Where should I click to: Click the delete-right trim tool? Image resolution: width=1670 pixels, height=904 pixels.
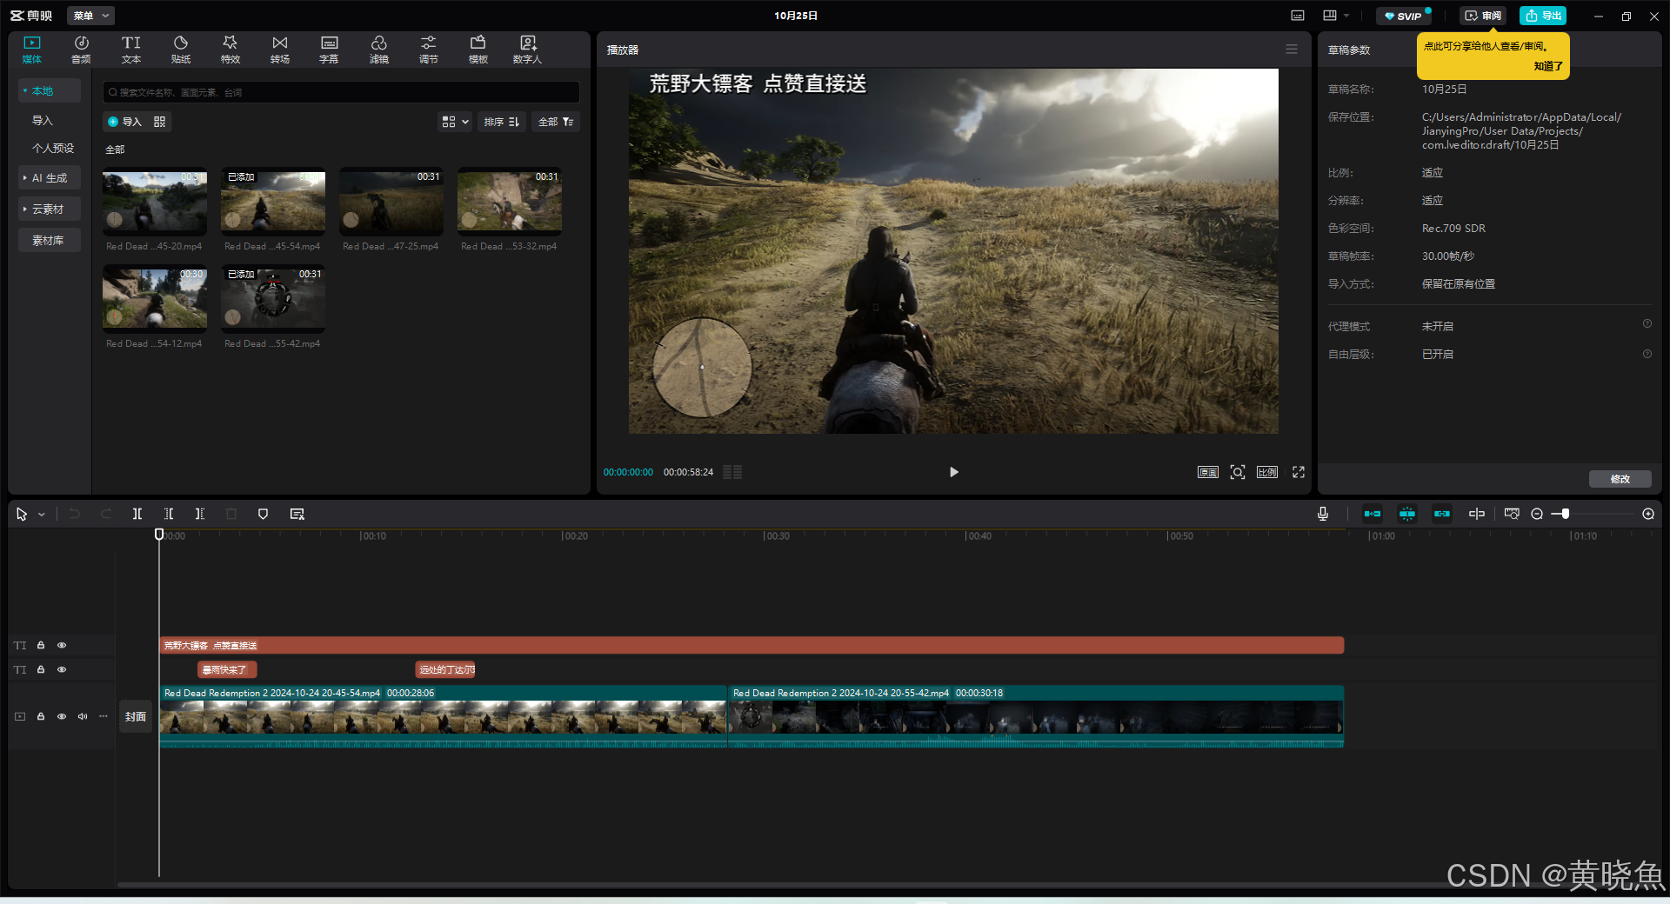click(x=200, y=514)
